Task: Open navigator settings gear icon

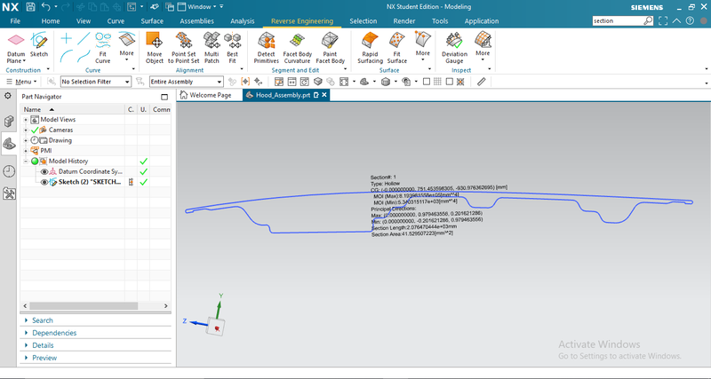Action: [x=8, y=96]
